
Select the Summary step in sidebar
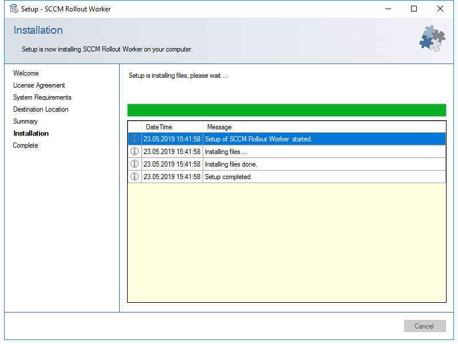25,121
